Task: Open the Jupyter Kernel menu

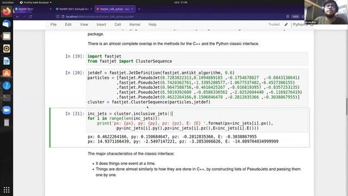Action: point(135,24)
